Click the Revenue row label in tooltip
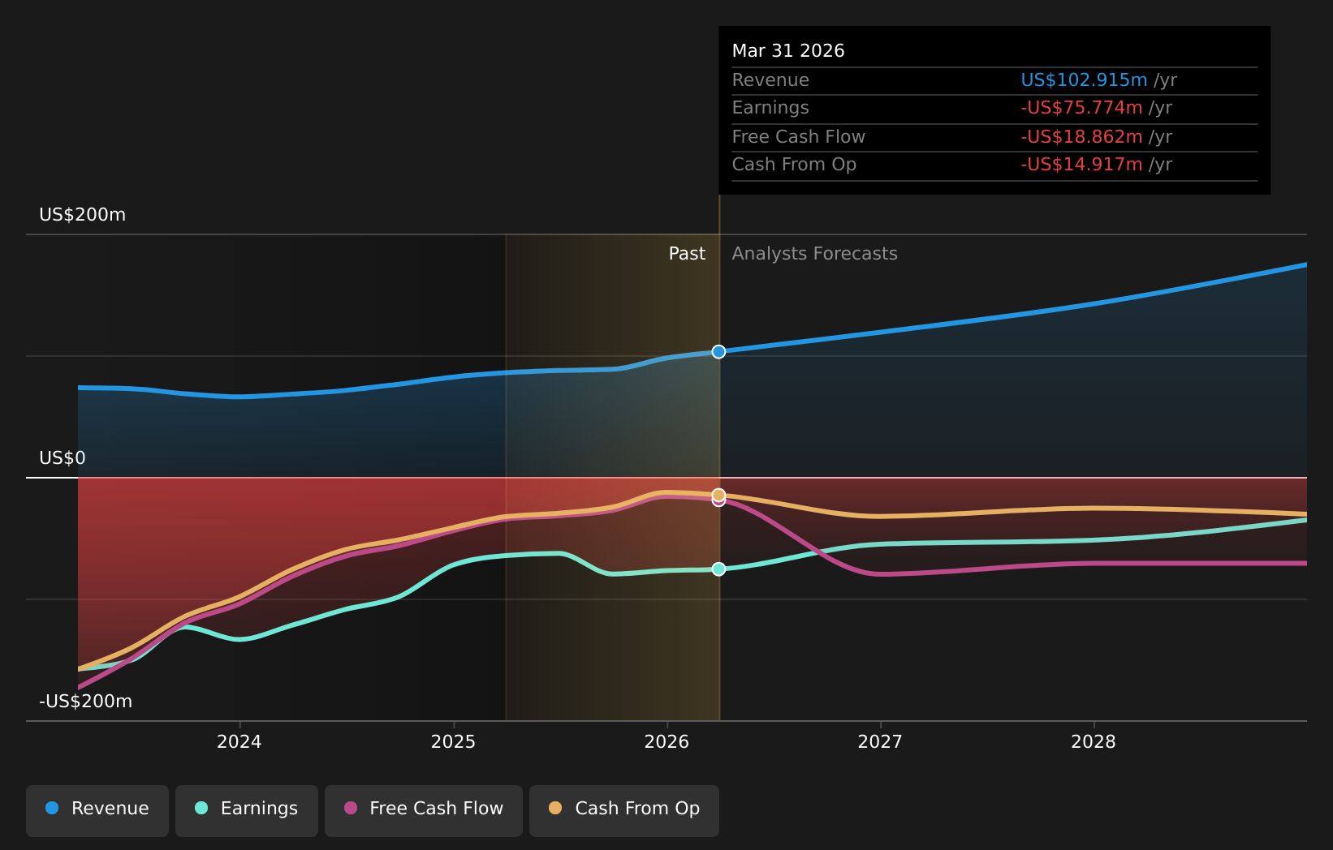This screenshot has width=1333, height=850. click(x=770, y=80)
